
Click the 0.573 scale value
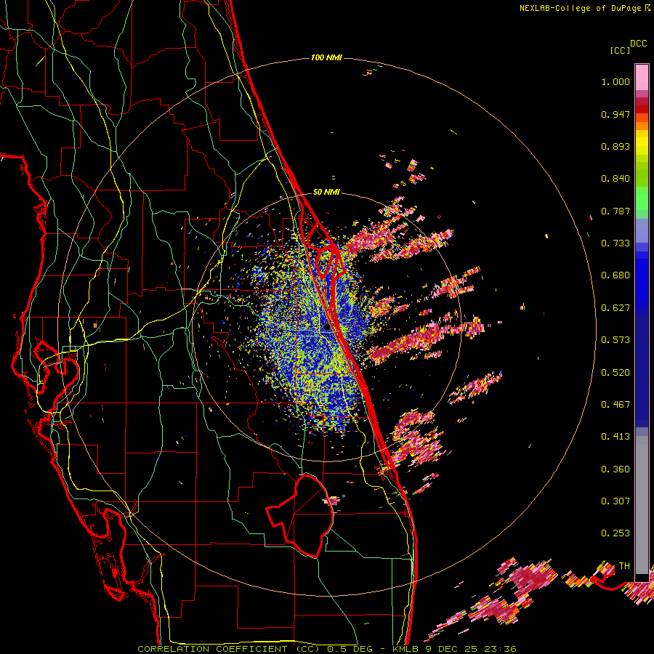[x=615, y=340]
